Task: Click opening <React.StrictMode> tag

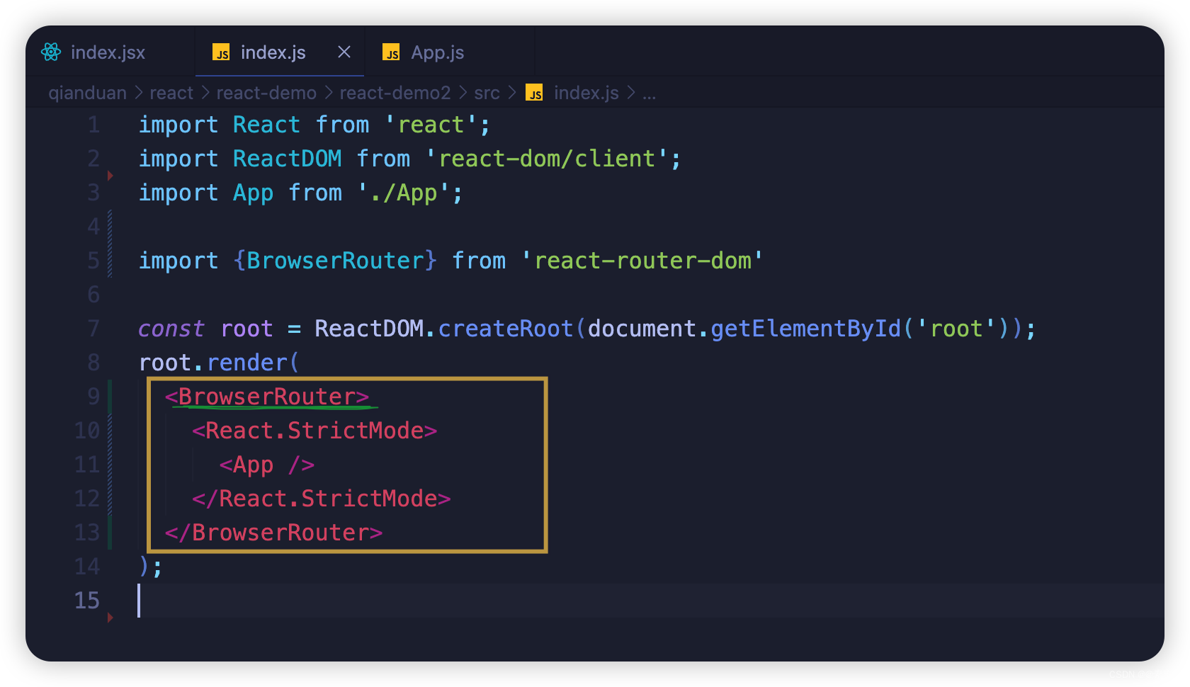Action: coord(314,431)
